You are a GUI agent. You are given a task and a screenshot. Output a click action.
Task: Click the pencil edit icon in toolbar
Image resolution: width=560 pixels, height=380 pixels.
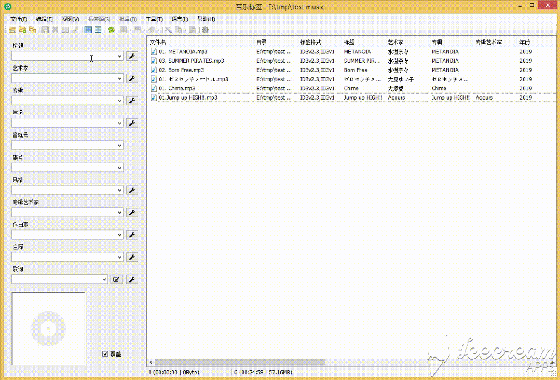coord(76,30)
